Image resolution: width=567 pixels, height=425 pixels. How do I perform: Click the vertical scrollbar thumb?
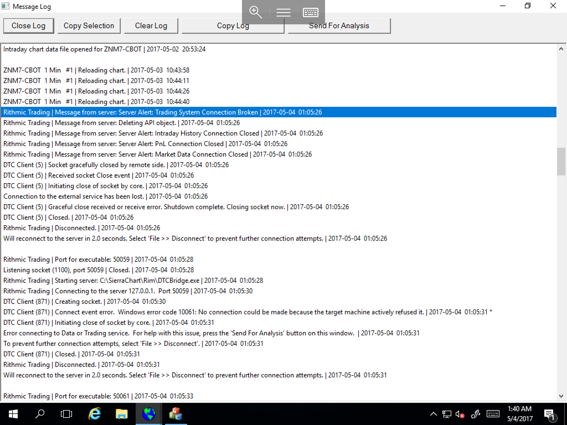click(x=561, y=162)
